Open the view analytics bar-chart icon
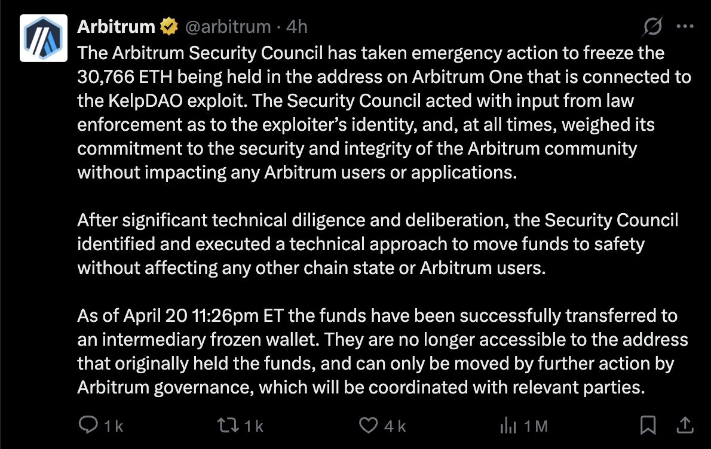 coord(507,425)
